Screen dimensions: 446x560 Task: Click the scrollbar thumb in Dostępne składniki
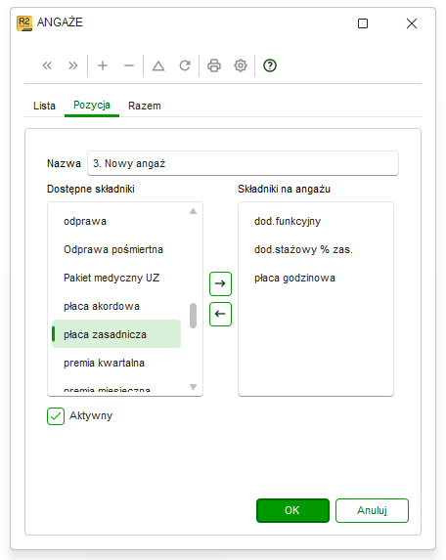[193, 316]
